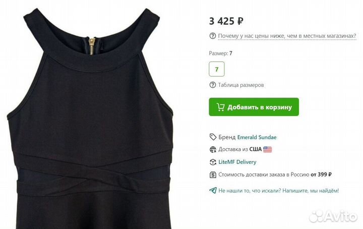Open the Emerald Sundae brand link
The image size is (363, 229).
point(257,137)
